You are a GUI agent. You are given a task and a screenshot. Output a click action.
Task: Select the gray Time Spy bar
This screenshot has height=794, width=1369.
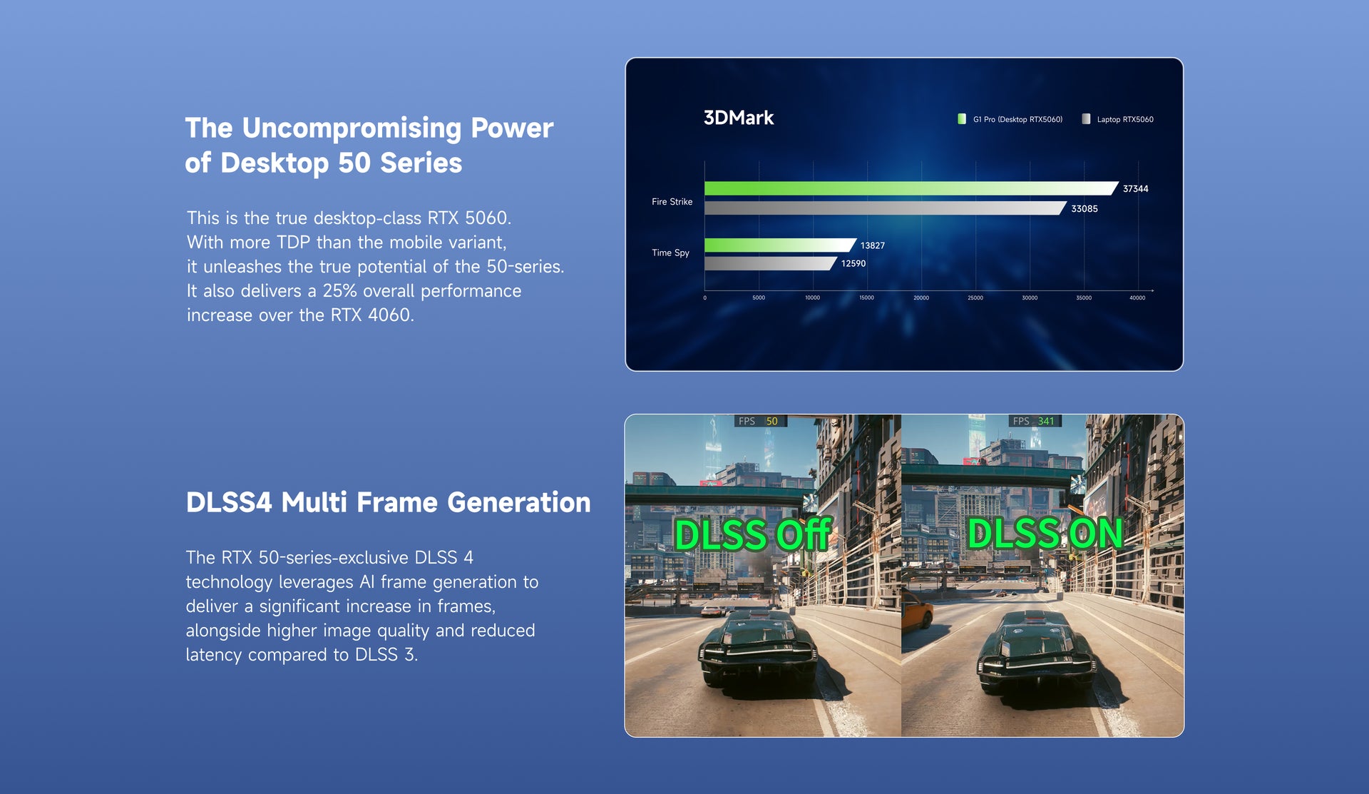tap(771, 263)
